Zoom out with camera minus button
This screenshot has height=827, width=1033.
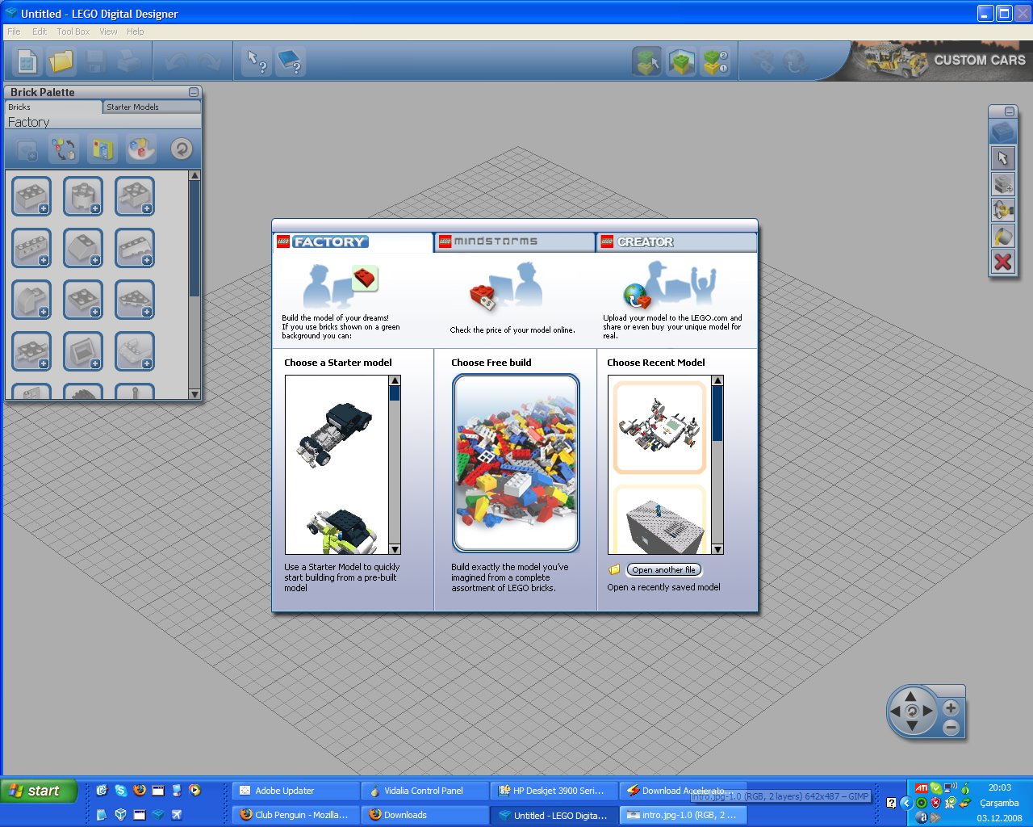tap(951, 728)
